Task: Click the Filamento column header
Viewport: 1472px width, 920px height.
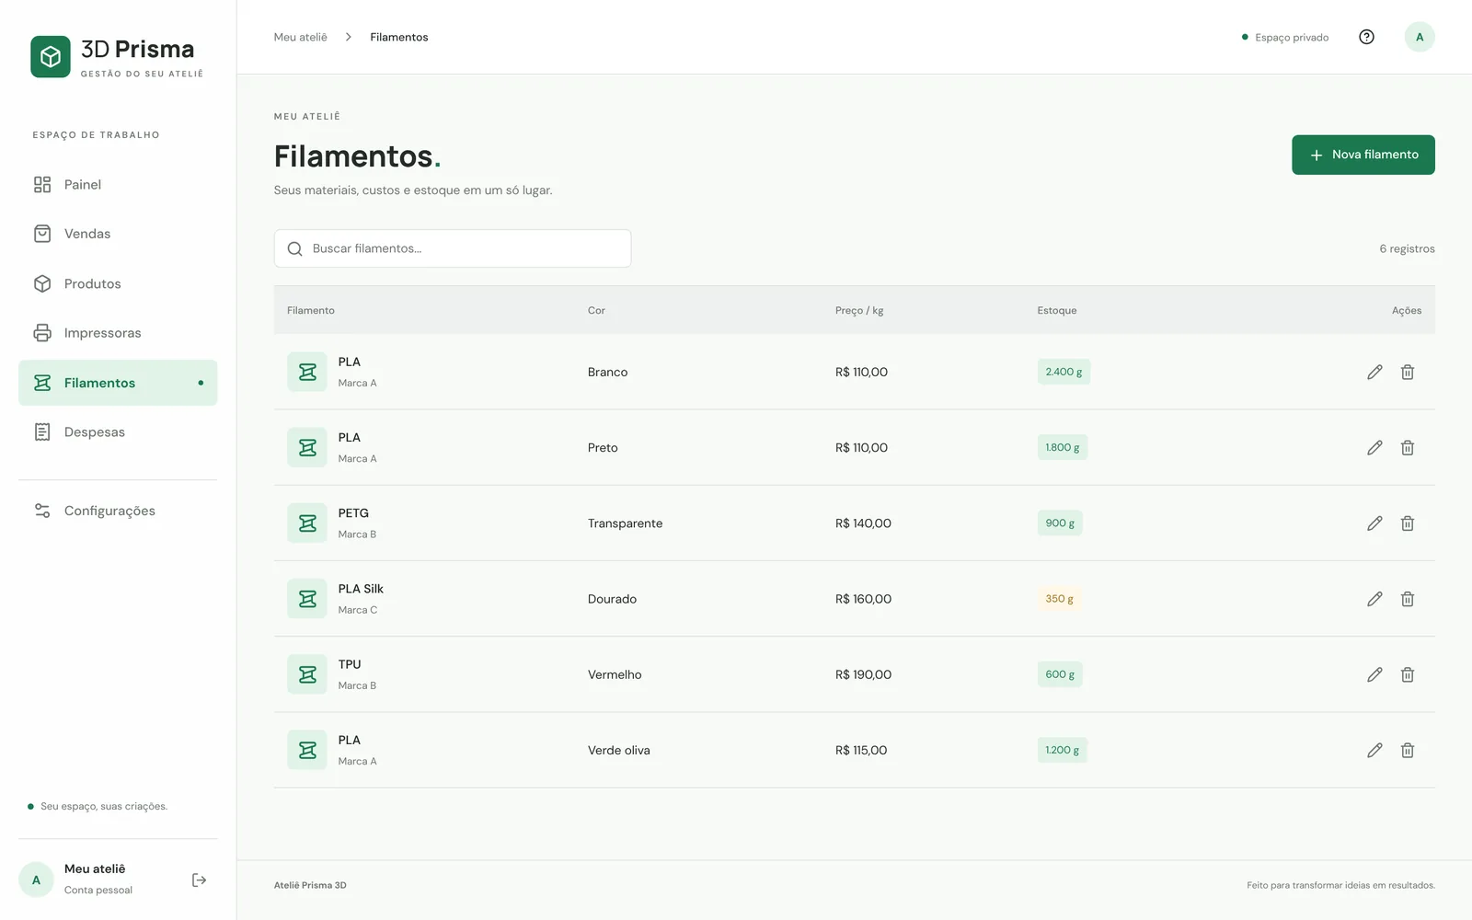Action: coord(311,310)
